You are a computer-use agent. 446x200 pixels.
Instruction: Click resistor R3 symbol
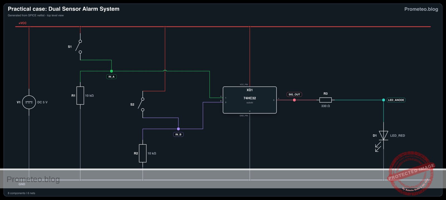(x=325, y=100)
